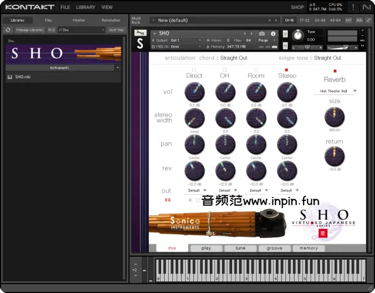Open the LIBRARY menu

coord(86,7)
